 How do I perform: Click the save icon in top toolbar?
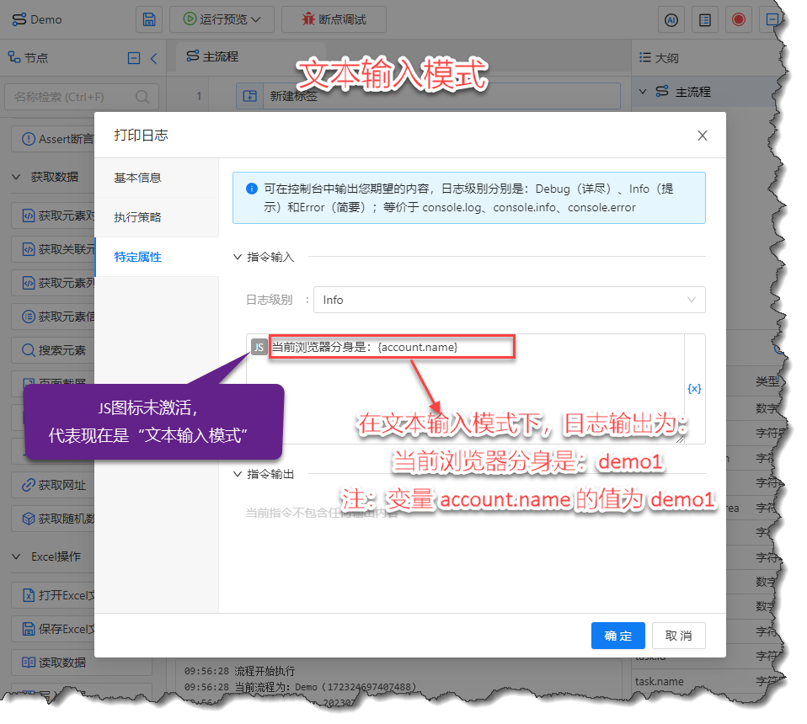click(x=149, y=19)
